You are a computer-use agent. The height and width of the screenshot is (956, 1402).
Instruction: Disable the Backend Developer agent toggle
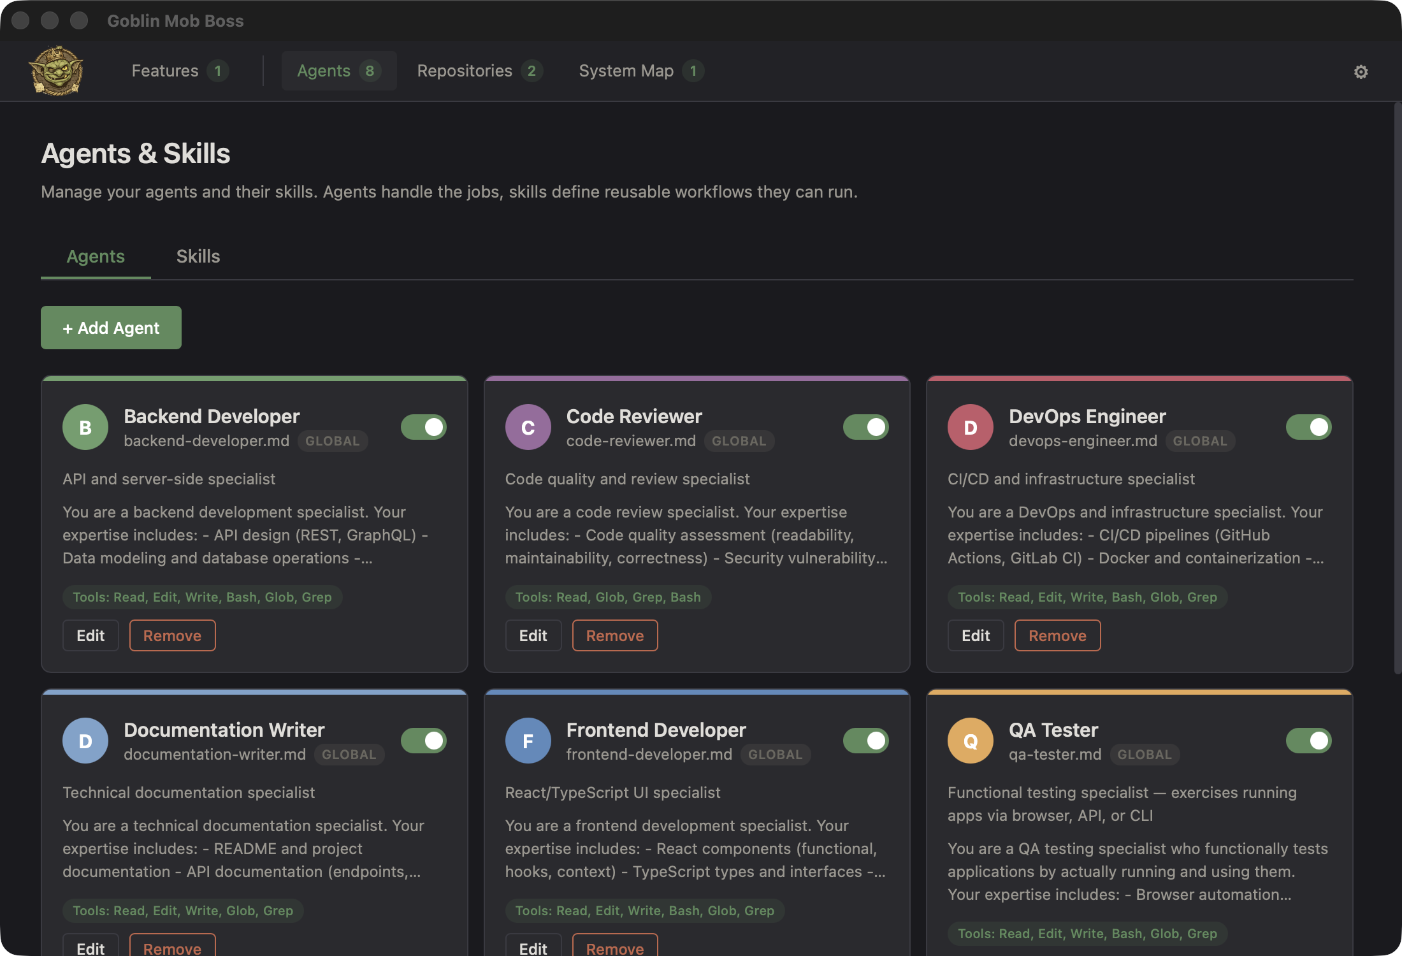[x=424, y=427]
